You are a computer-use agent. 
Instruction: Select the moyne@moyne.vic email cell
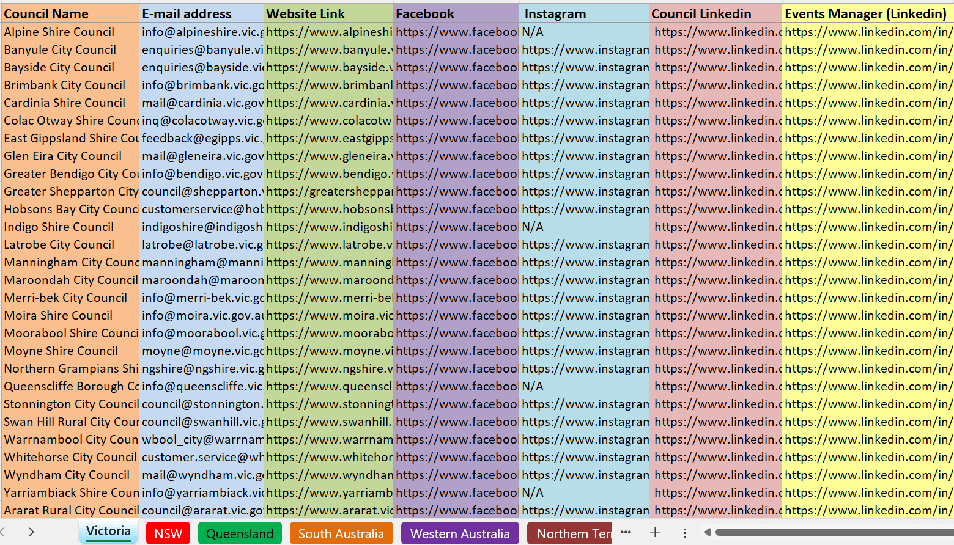(x=202, y=351)
